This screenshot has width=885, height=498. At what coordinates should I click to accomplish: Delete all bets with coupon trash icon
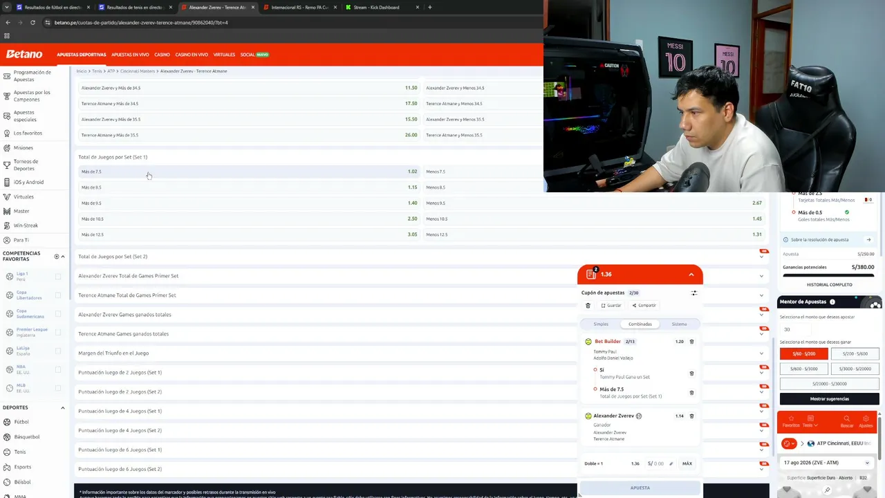[588, 305]
